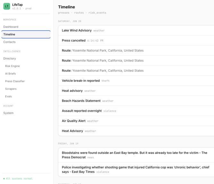
Task: Click the presses · routes · risk_events subtitle
Action: click(x=82, y=13)
